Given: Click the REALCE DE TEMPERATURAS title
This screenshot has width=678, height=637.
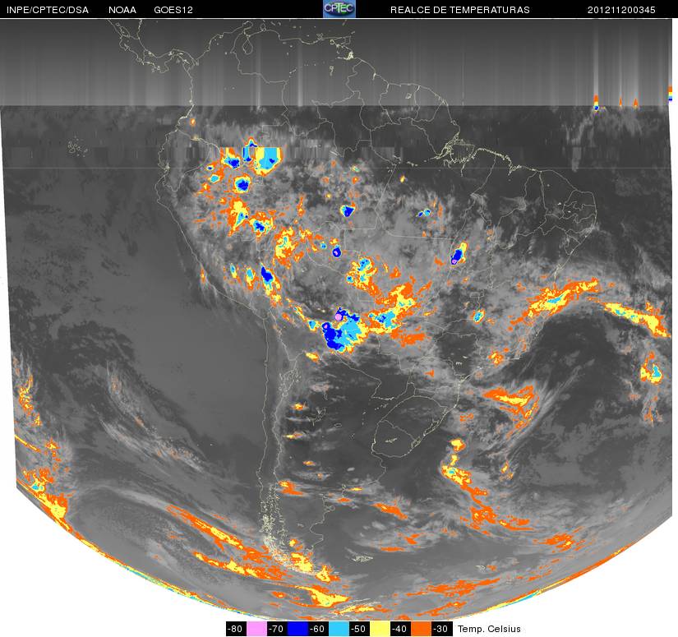Looking at the screenshot, I should click(x=460, y=10).
